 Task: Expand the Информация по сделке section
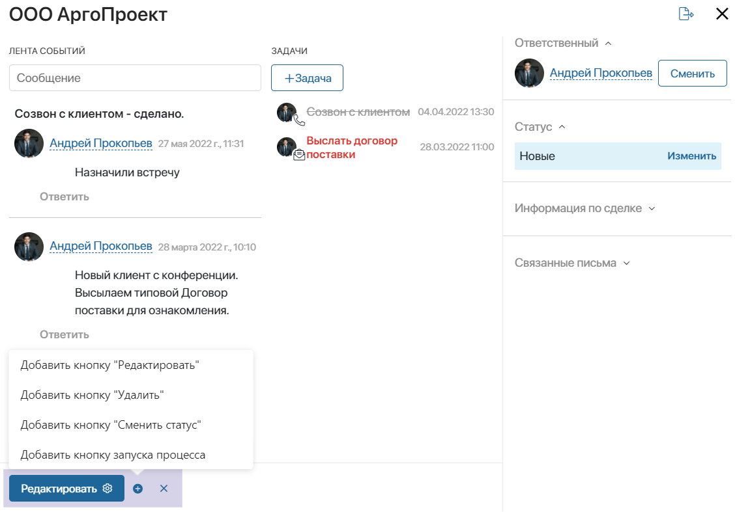(652, 209)
